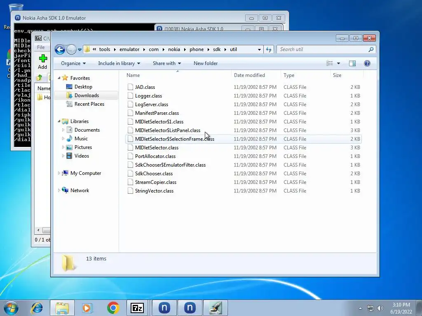422x316 pixels.
Task: Select the JAD.class file icon
Action: point(130,87)
